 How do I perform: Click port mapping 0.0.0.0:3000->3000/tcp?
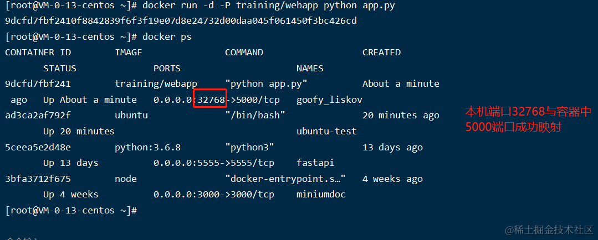(214, 195)
